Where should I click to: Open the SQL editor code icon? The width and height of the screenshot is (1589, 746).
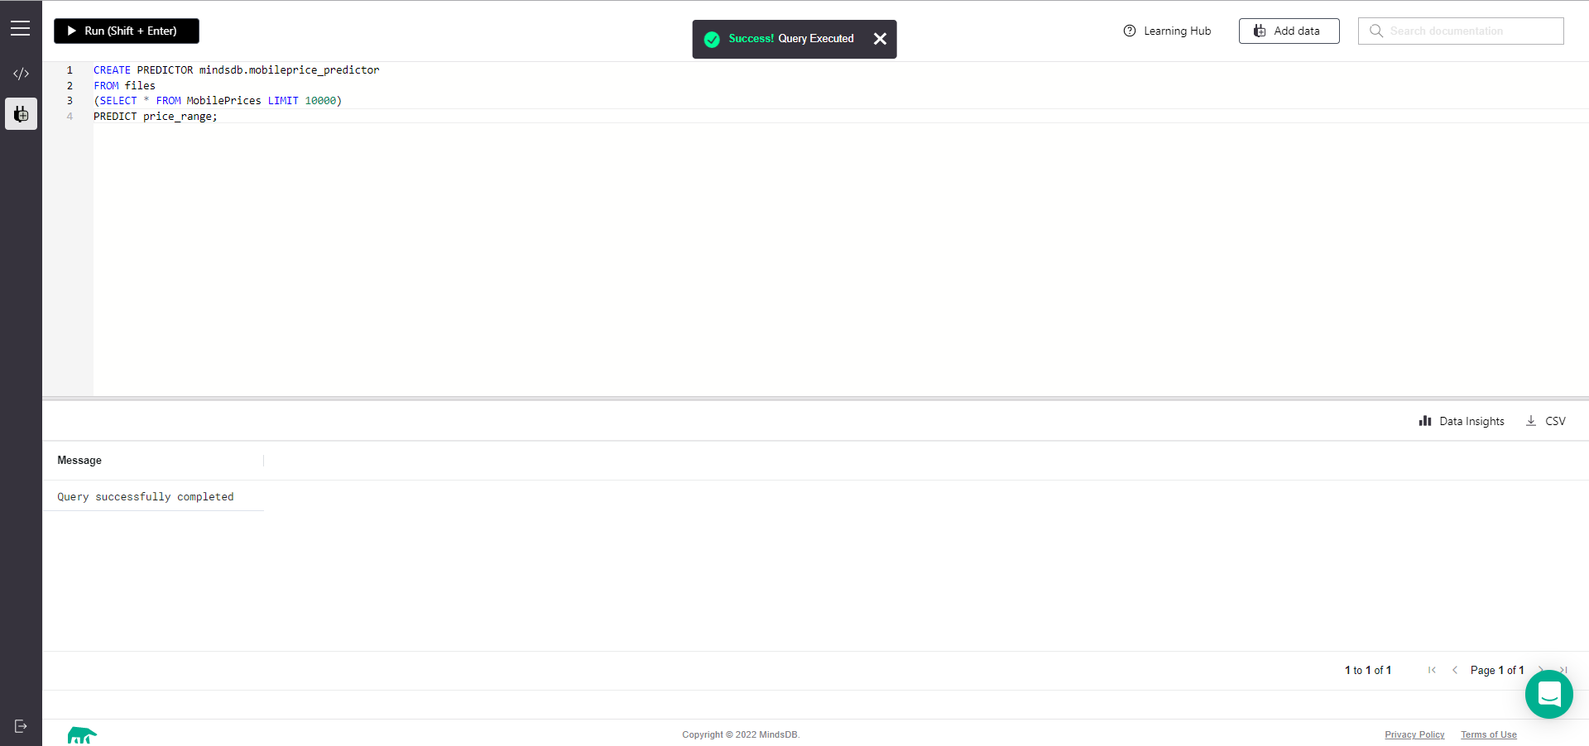coord(21,74)
